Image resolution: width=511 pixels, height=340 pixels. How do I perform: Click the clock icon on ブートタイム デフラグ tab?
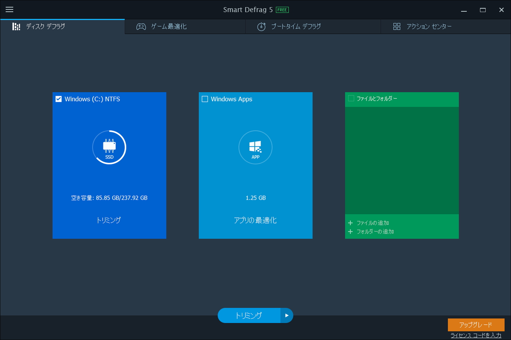261,26
